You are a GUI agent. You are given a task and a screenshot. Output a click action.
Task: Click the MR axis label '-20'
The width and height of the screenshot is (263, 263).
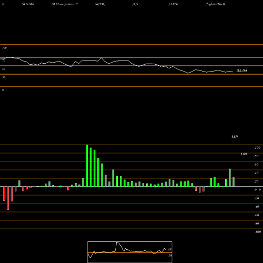point(257,198)
